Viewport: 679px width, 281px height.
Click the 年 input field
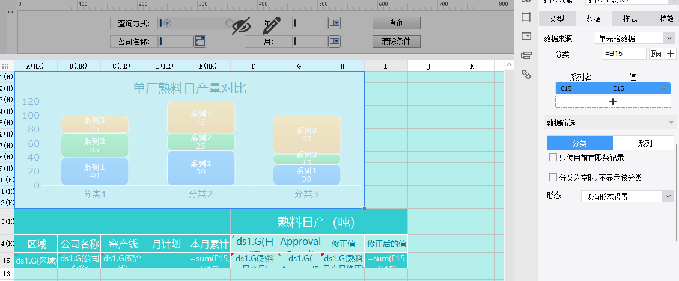click(x=310, y=23)
